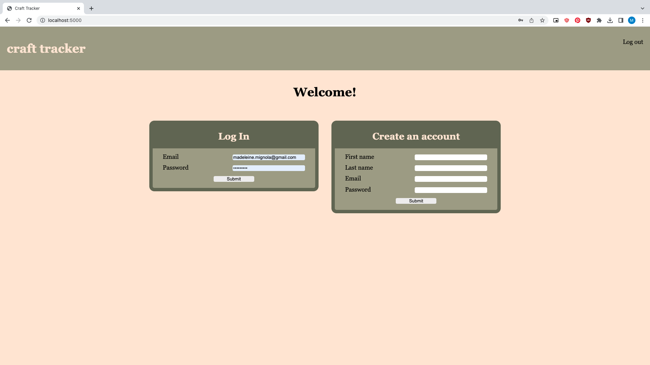Expand the tab search chevron
This screenshot has height=365, width=650.
tap(643, 8)
